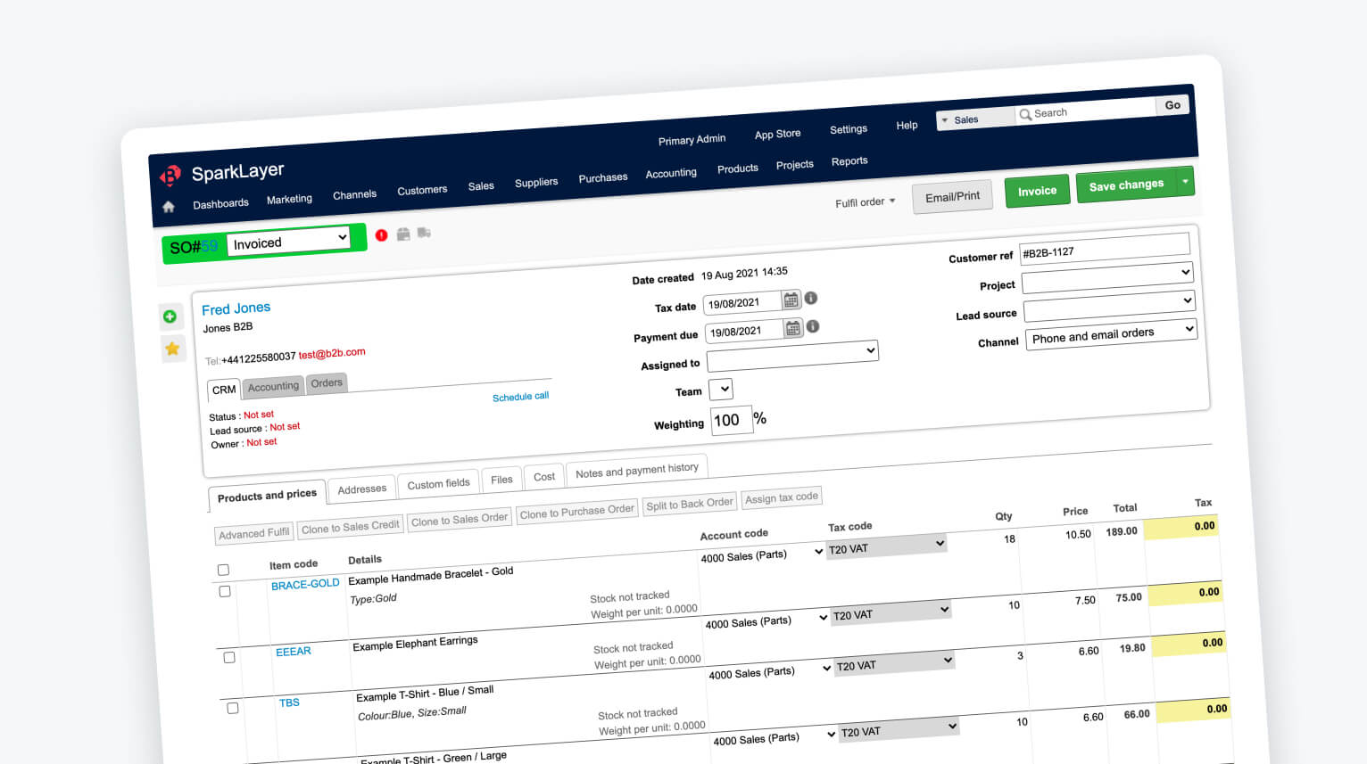Viewport: 1367px width, 764px height.
Task: Click the green plus add icon
Action: tap(170, 316)
